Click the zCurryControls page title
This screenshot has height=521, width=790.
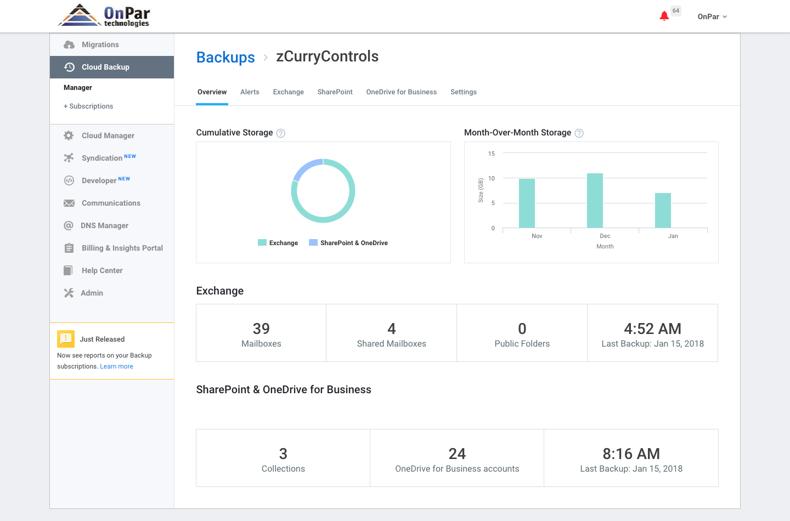[328, 56]
